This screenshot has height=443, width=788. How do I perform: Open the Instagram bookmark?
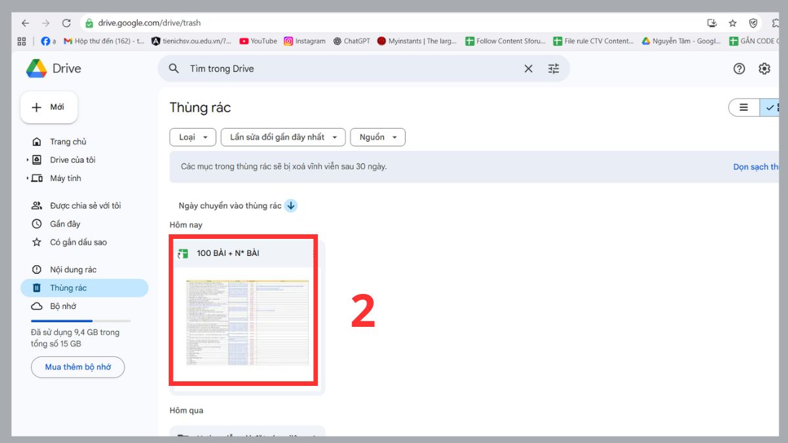305,41
